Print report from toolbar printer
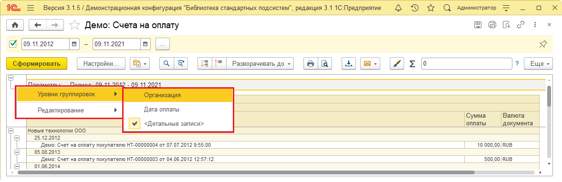Viewport: 562px width, 182px height. (311, 63)
